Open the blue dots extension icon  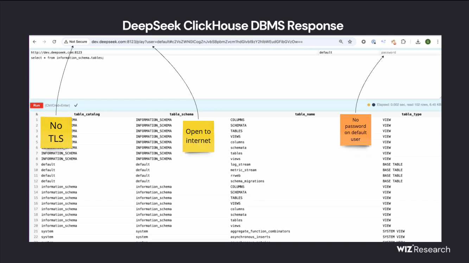pos(383,42)
